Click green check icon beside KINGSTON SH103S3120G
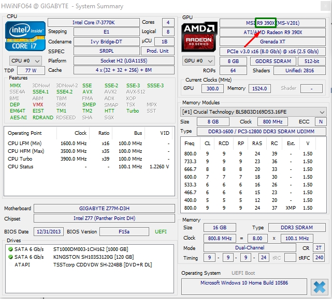Image resolution: width=332 pixels, height=299 pixels. tap(10, 257)
